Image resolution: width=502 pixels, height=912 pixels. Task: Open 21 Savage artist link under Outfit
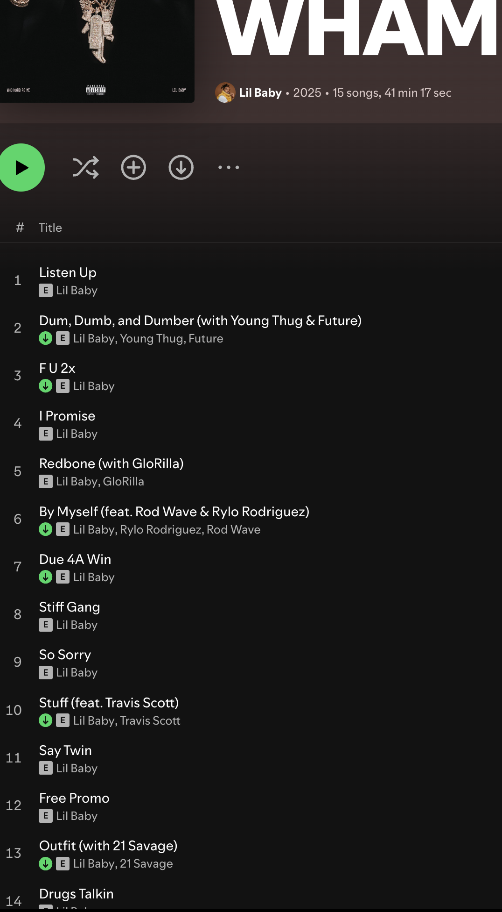pos(146,864)
